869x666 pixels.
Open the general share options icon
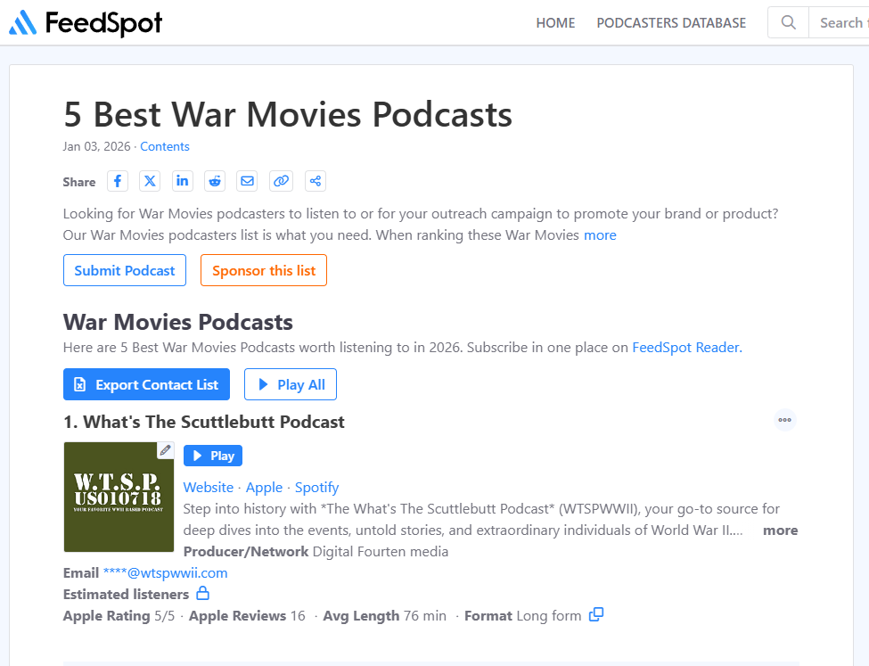click(x=315, y=181)
